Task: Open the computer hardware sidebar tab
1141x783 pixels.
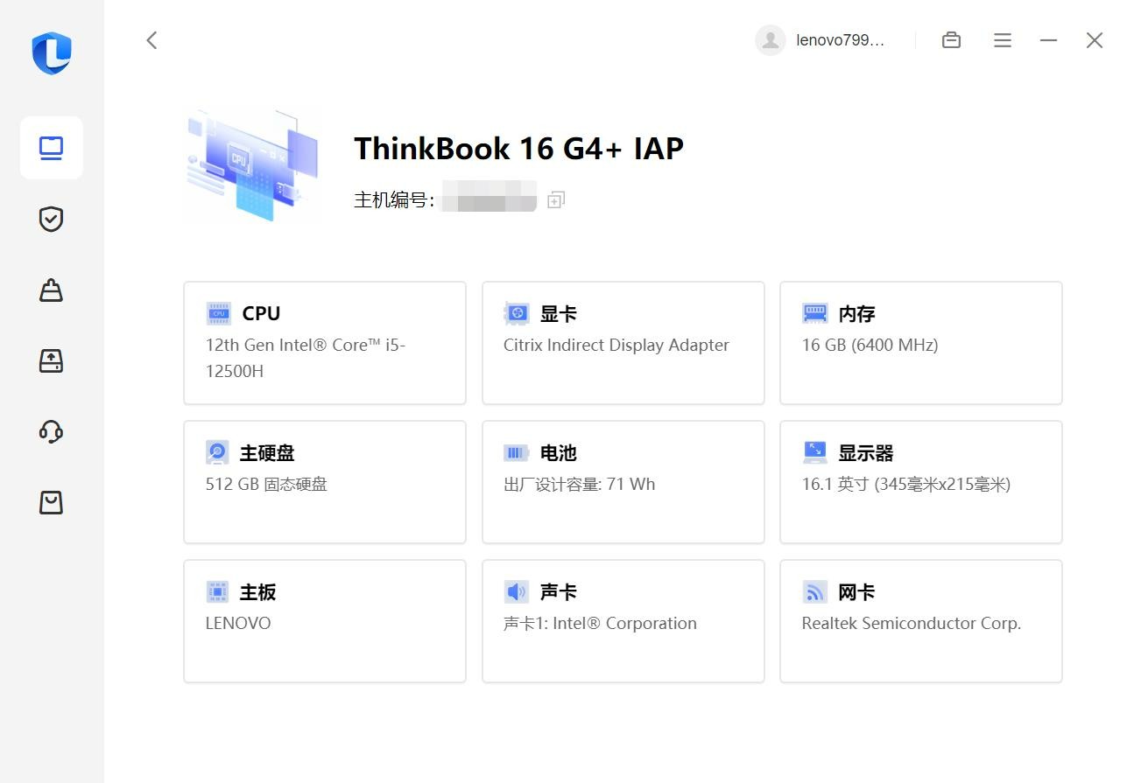Action: (x=52, y=148)
